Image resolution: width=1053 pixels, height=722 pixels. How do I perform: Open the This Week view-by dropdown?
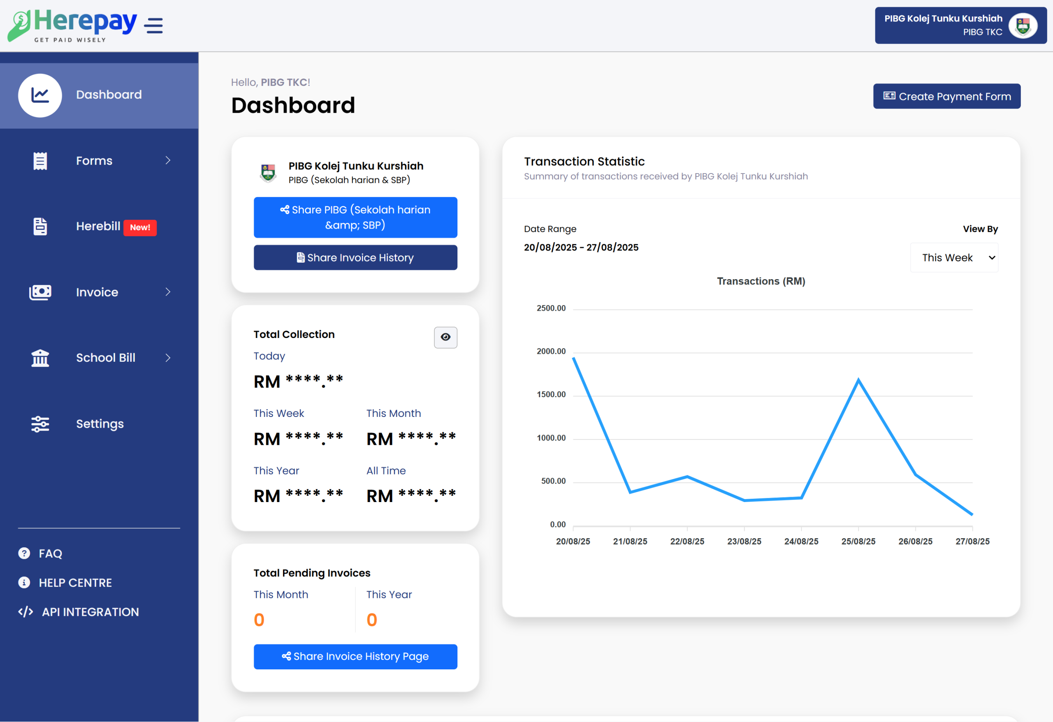tap(954, 258)
